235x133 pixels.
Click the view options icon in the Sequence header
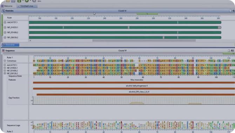tap(233, 50)
